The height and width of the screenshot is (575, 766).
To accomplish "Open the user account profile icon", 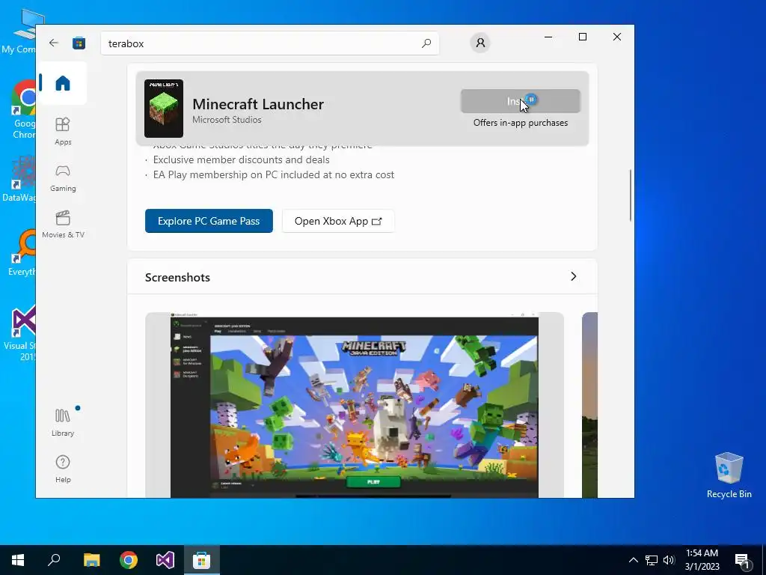I will coord(480,43).
